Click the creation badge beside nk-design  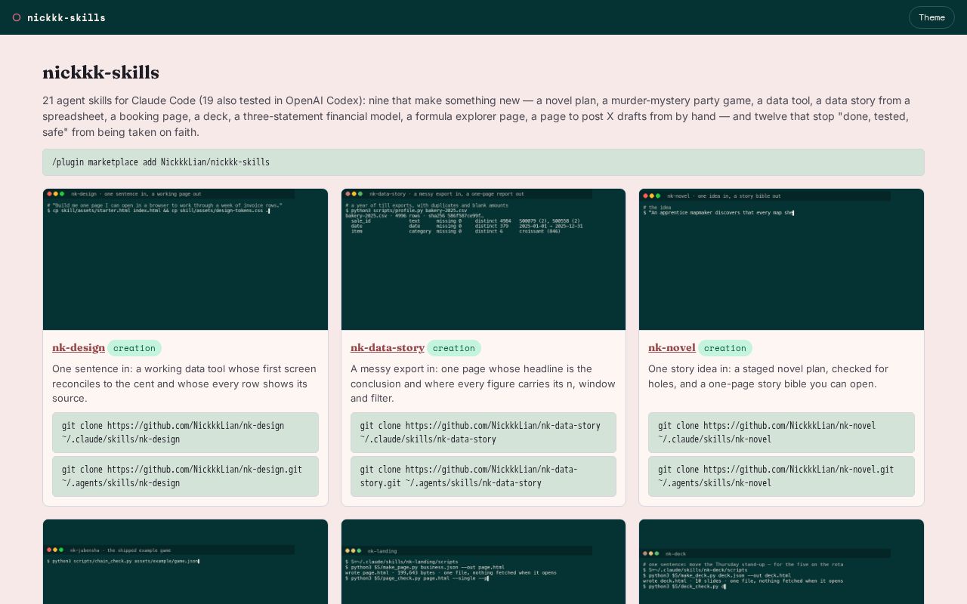pyautogui.click(x=134, y=348)
